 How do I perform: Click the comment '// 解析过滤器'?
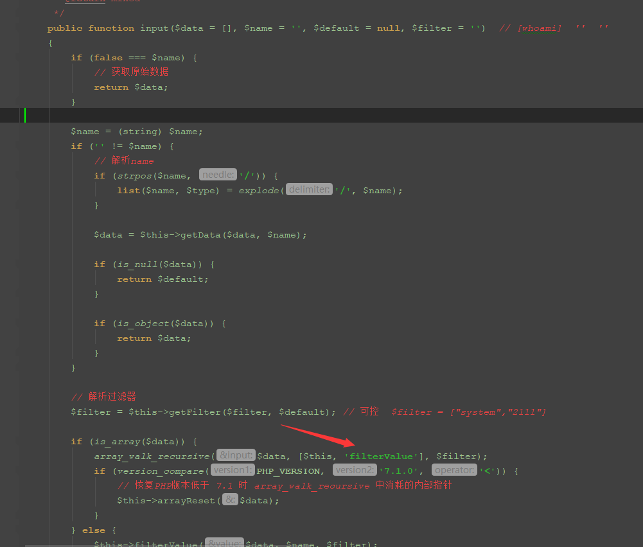[103, 397]
